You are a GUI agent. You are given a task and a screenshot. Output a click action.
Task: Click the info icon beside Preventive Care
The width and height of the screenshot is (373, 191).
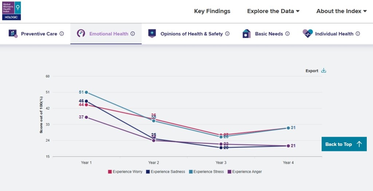tap(62, 34)
